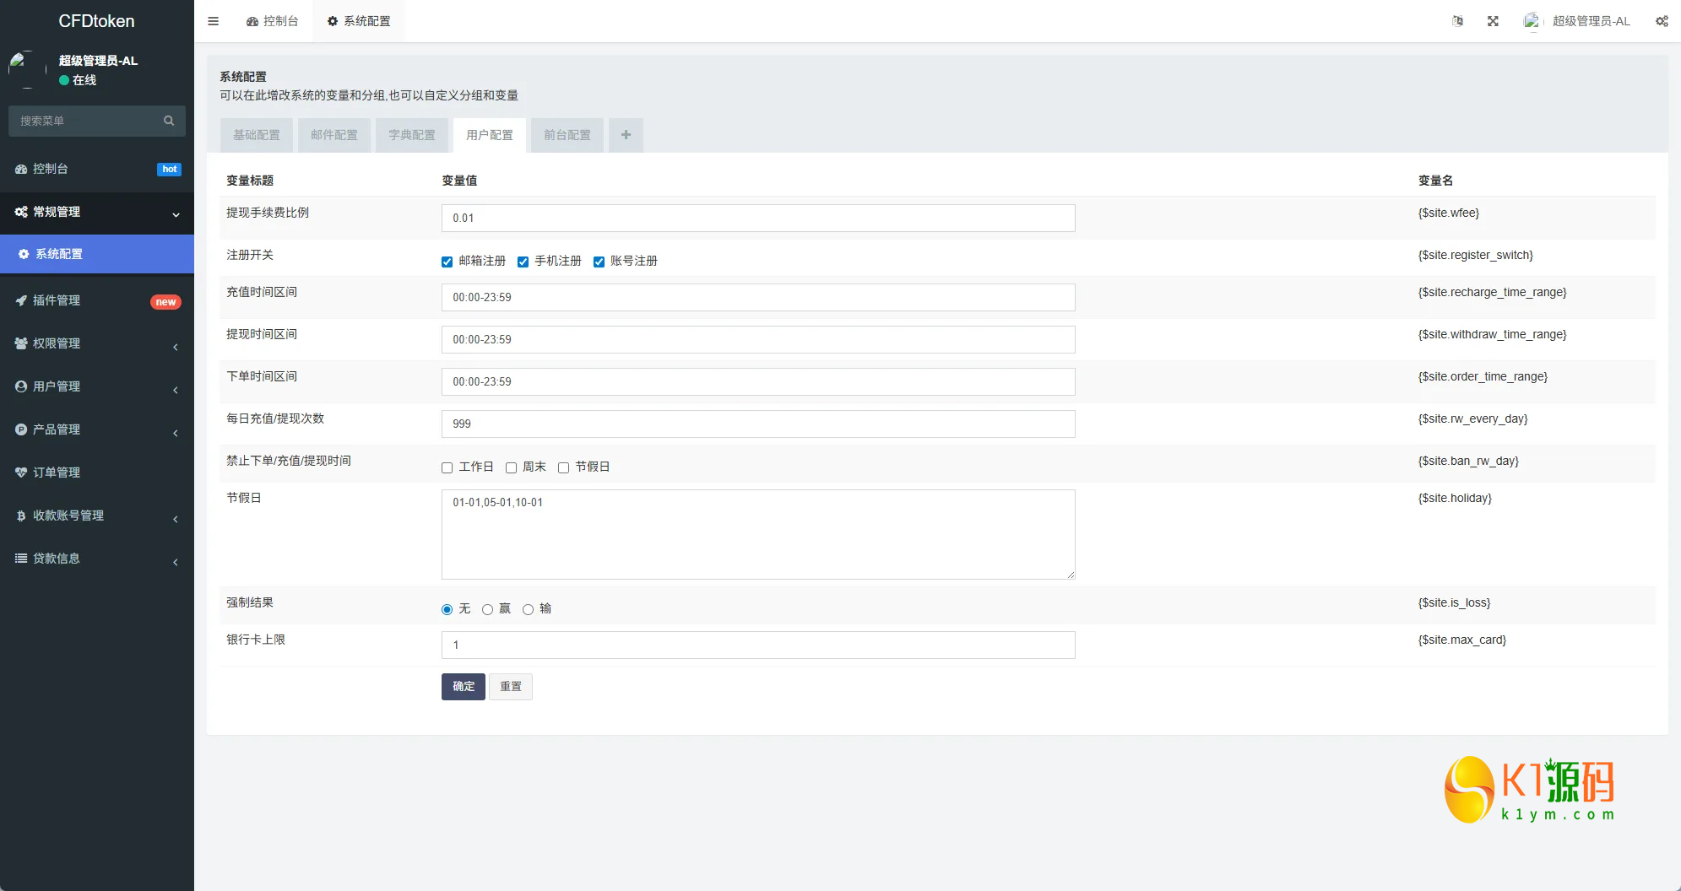
Task: Click the {$site.max_card} variable name text
Action: (x=1462, y=640)
